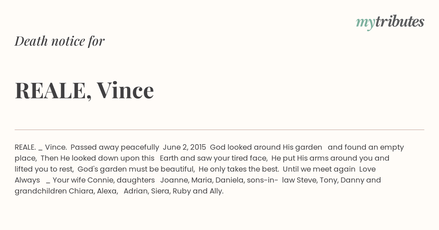Click "grandchildren Chiara, Alexa" text
The image size is (439, 230).
[x=66, y=191]
